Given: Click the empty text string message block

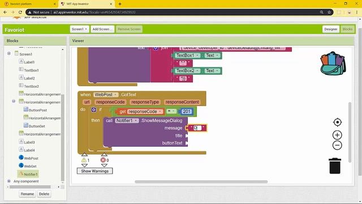Looking at the screenshot, I should tap(197, 128).
